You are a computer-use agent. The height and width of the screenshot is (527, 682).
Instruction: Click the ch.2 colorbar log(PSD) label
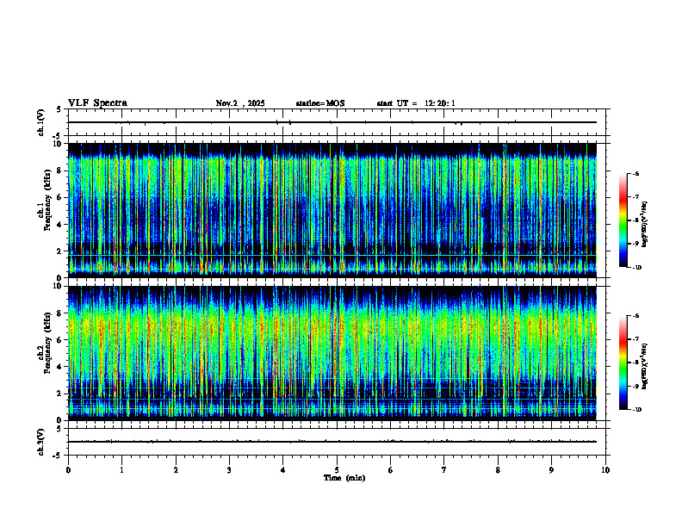point(645,366)
